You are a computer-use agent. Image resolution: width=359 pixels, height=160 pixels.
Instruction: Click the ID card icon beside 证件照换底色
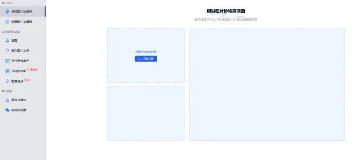[7, 61]
